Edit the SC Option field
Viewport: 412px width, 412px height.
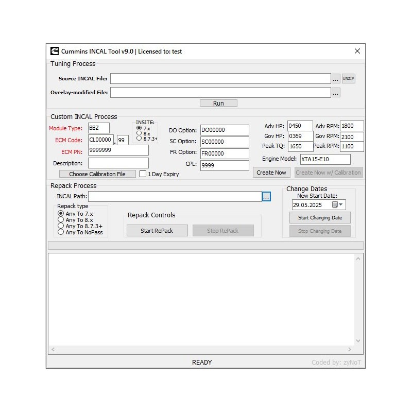[x=225, y=142]
